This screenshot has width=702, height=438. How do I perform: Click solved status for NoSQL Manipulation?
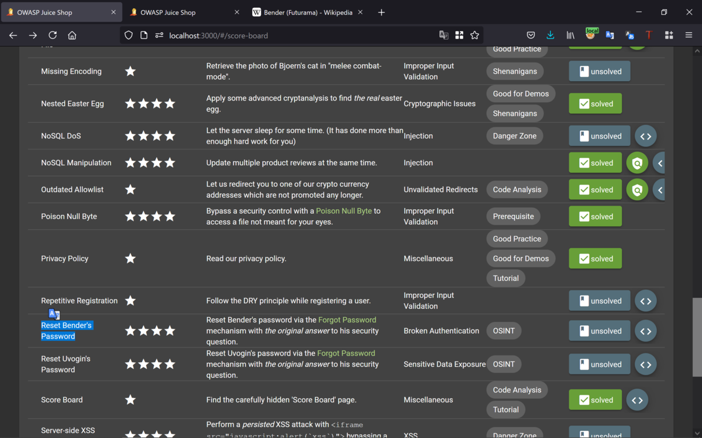pyautogui.click(x=596, y=163)
